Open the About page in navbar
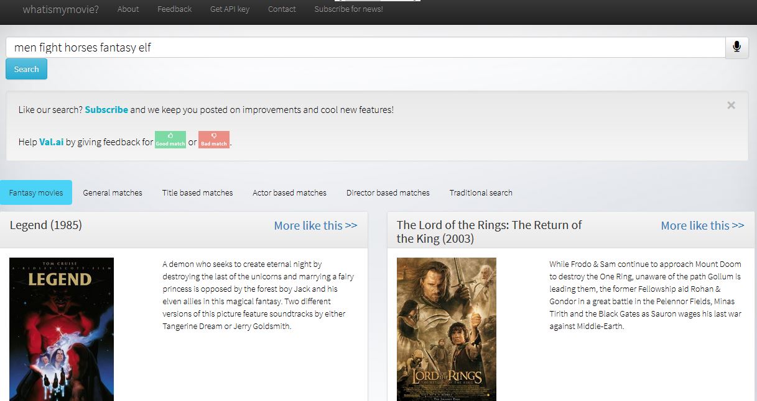 point(128,9)
